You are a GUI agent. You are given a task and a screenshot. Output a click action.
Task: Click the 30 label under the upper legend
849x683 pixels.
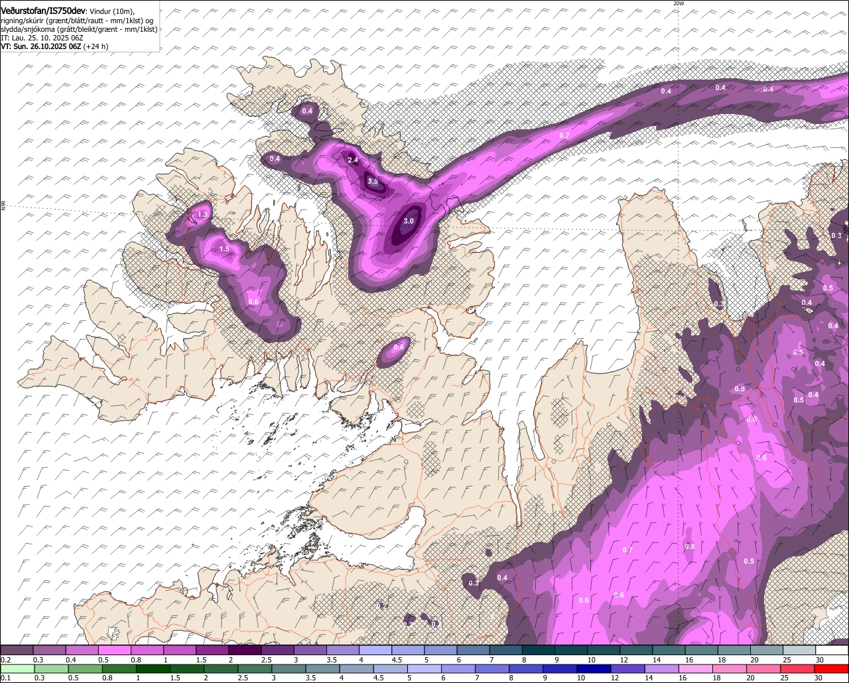coord(820,660)
